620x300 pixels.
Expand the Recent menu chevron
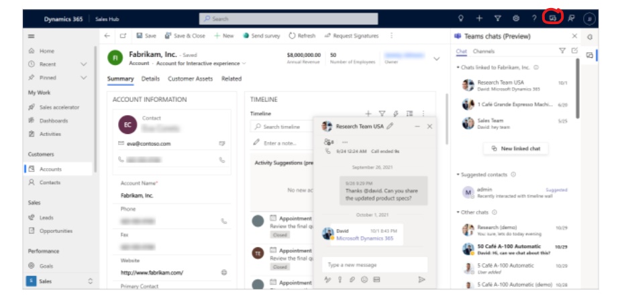coord(83,64)
